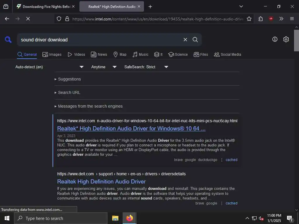Open more options dots on Intel result
Viewport: 299px width, 224px height.
(x=221, y=160)
